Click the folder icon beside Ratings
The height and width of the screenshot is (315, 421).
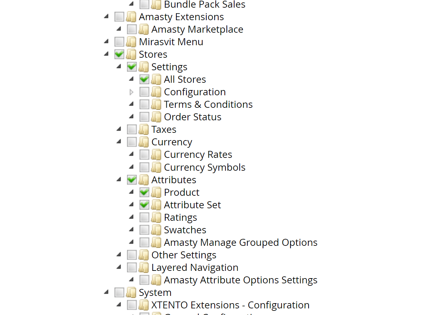[156, 217]
